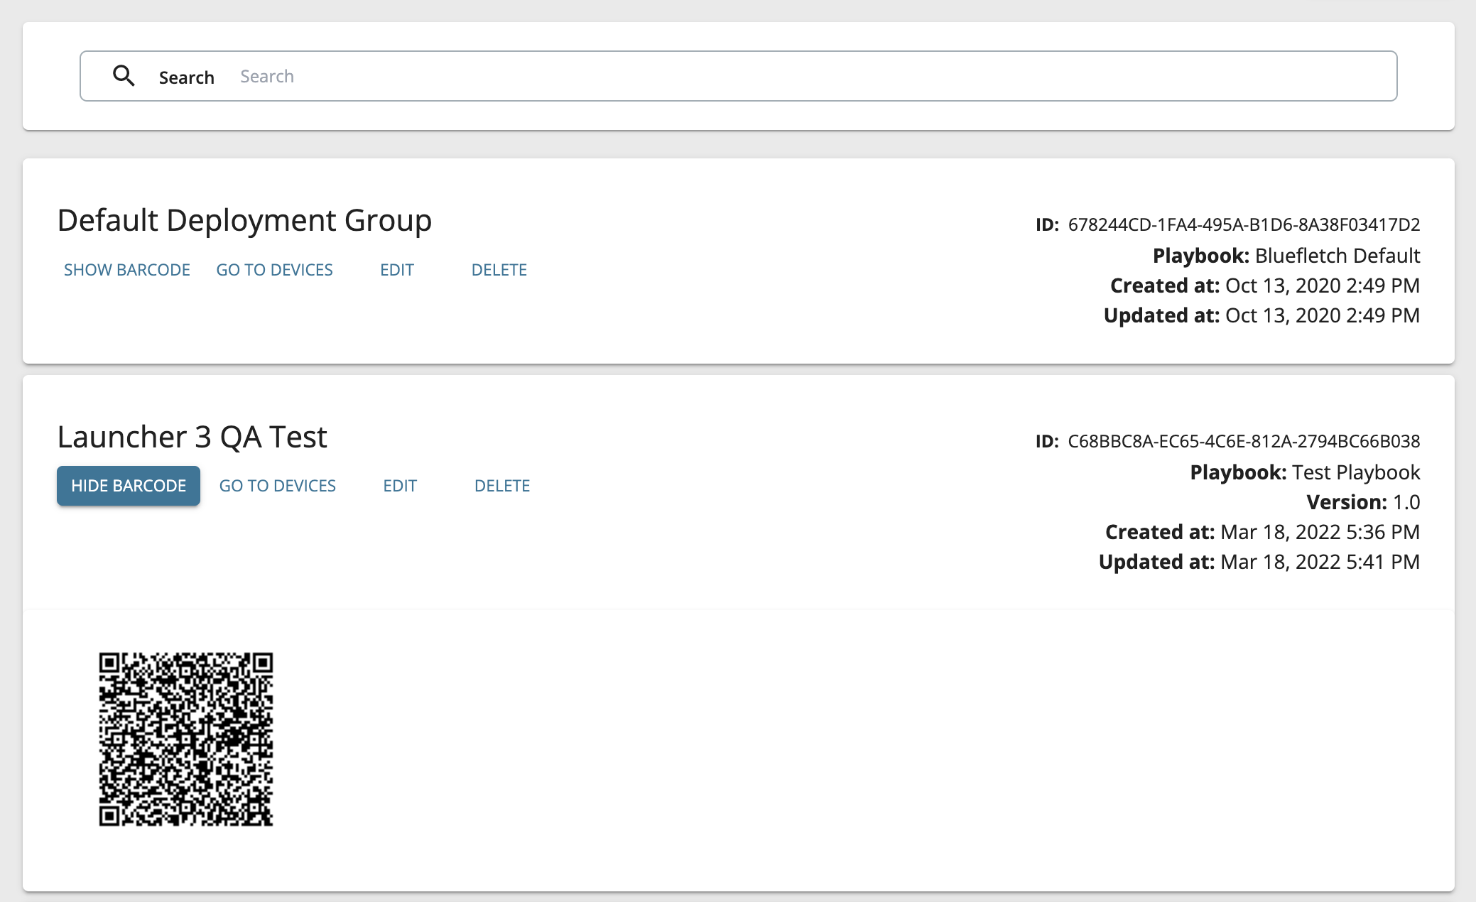The image size is (1476, 902).
Task: Click Created at Mar 18, 2022 5:36 PM
Action: click(1262, 532)
